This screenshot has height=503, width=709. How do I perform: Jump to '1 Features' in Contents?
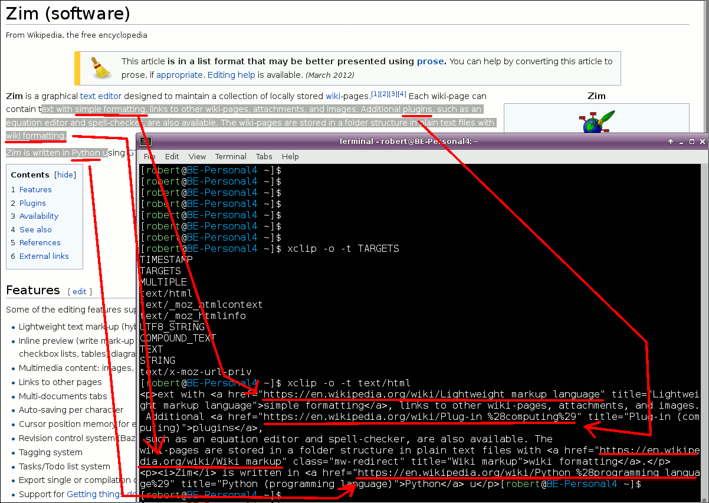pyautogui.click(x=31, y=189)
